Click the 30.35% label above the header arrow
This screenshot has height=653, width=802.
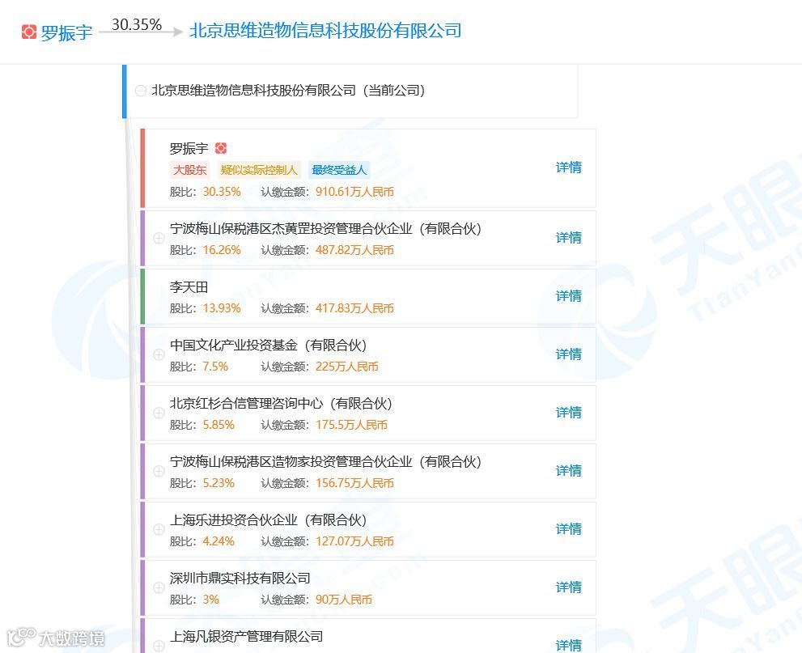(137, 24)
